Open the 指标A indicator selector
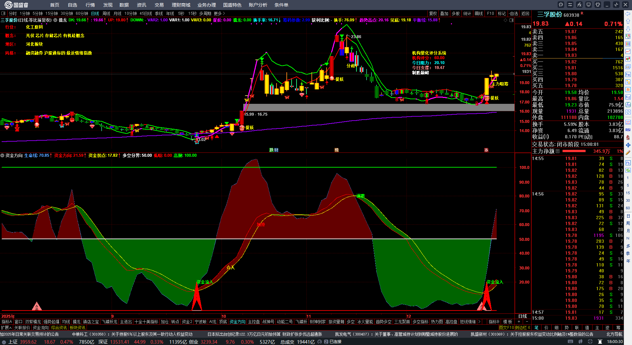 point(7,322)
